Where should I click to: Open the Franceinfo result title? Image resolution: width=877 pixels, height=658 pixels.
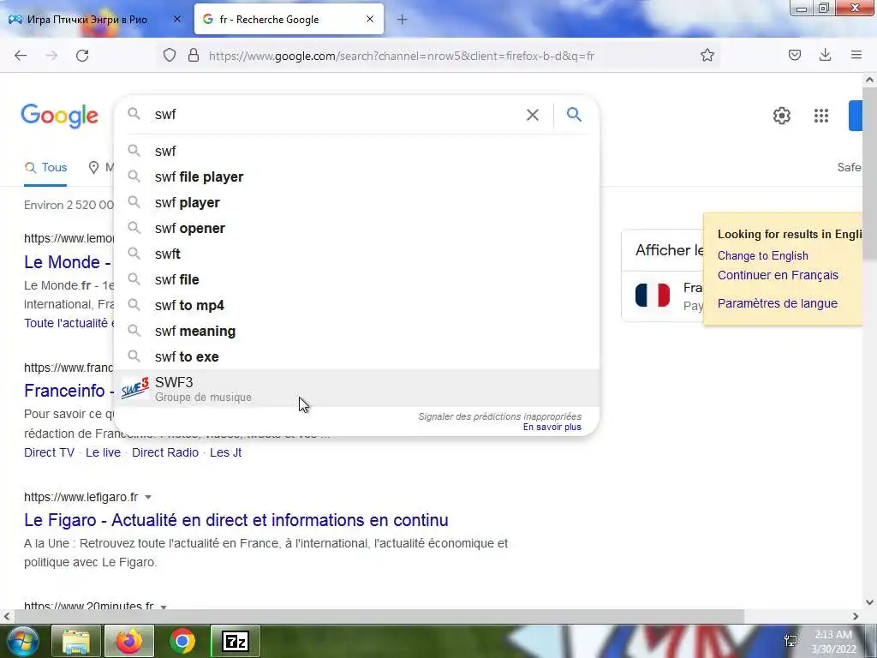point(69,391)
